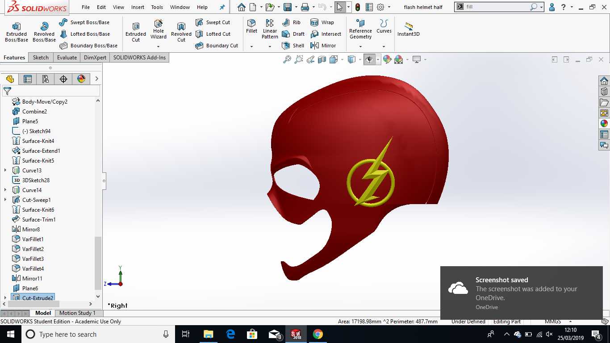Pick the Swept Cut tool

coord(213,22)
